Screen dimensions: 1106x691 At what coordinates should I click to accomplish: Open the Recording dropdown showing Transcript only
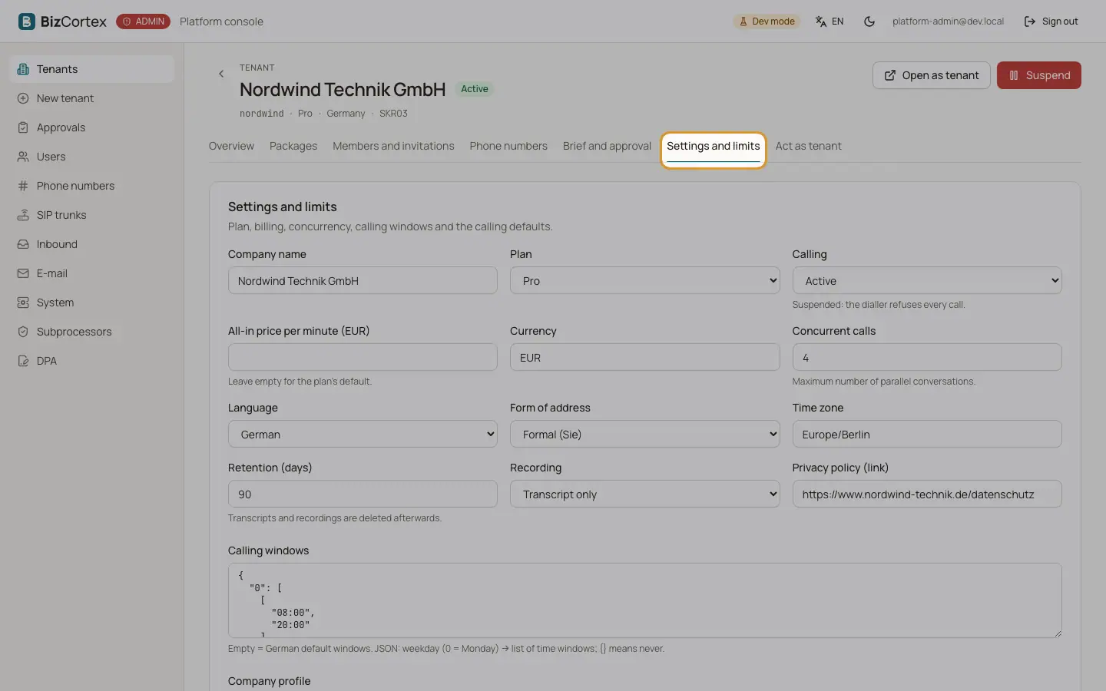(x=644, y=494)
